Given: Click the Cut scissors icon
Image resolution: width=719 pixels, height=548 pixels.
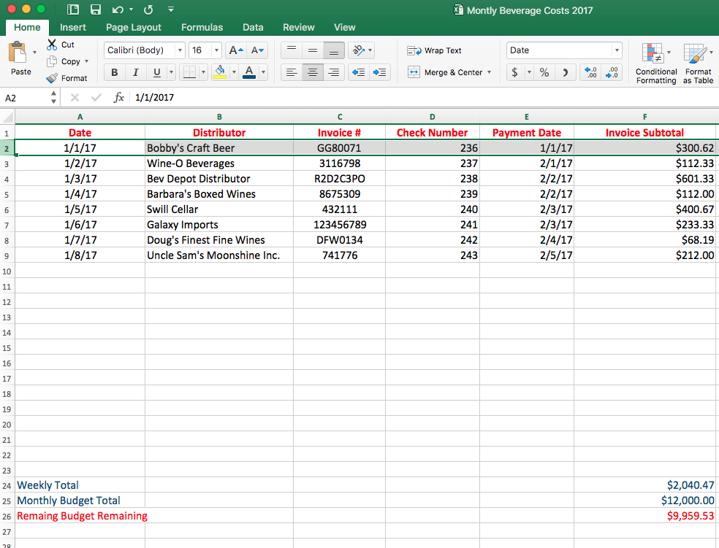Looking at the screenshot, I should [52, 45].
